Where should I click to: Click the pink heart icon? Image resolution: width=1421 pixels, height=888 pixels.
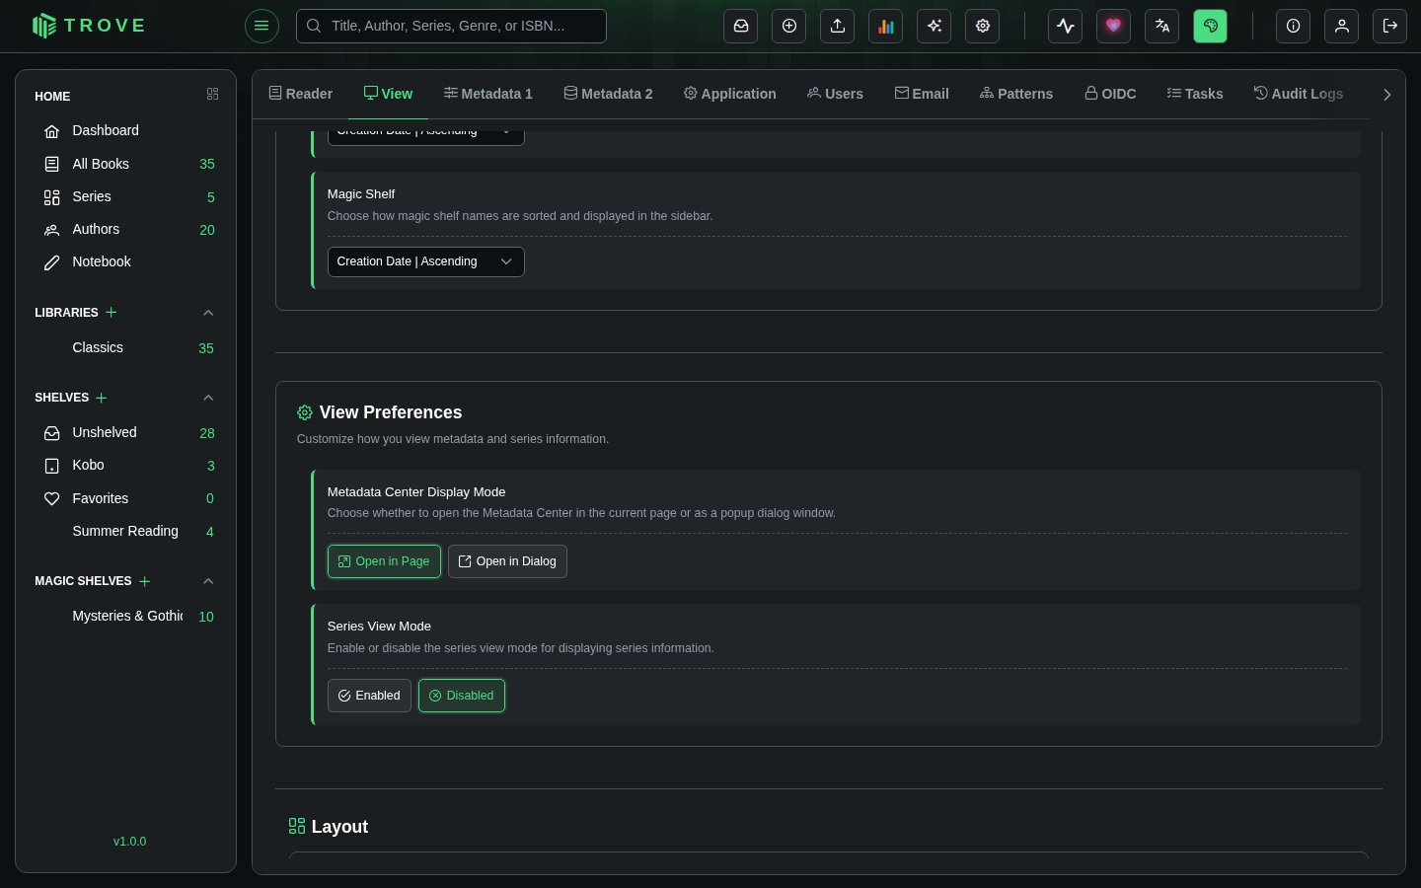coord(1114,26)
